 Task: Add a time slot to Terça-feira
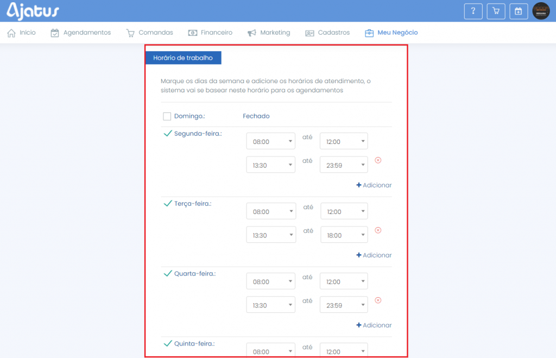pos(374,255)
